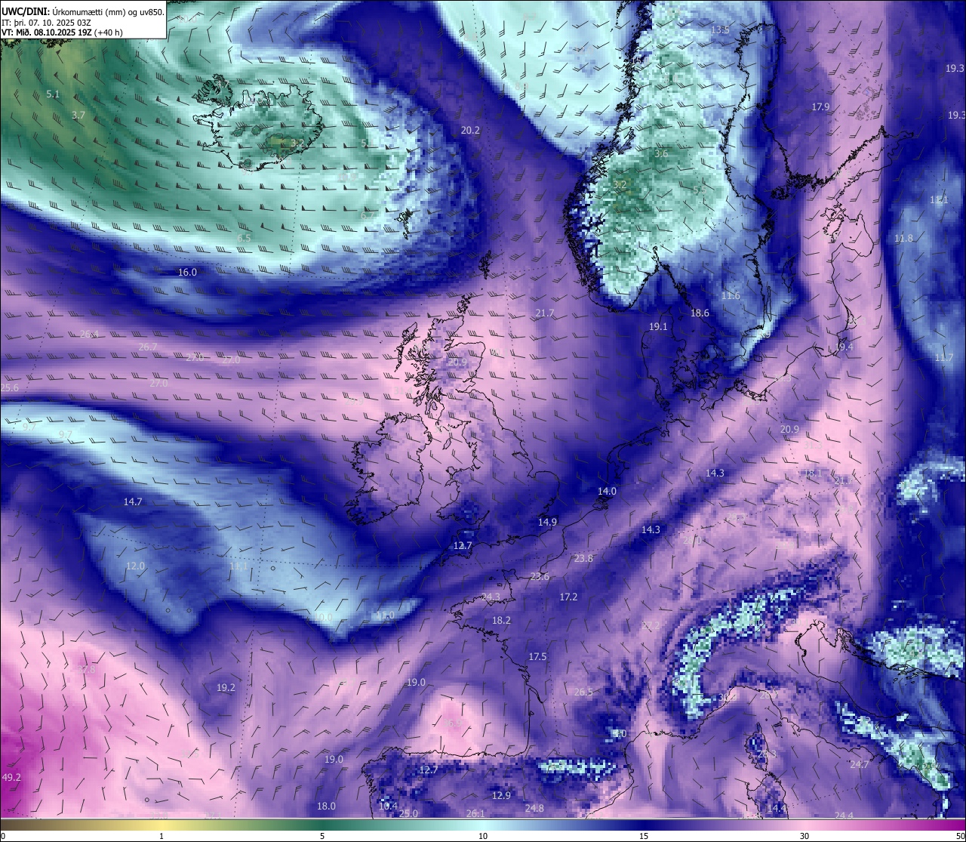The width and height of the screenshot is (966, 842).
Task: Click the 11.6 value on the map
Action: pyautogui.click(x=731, y=296)
